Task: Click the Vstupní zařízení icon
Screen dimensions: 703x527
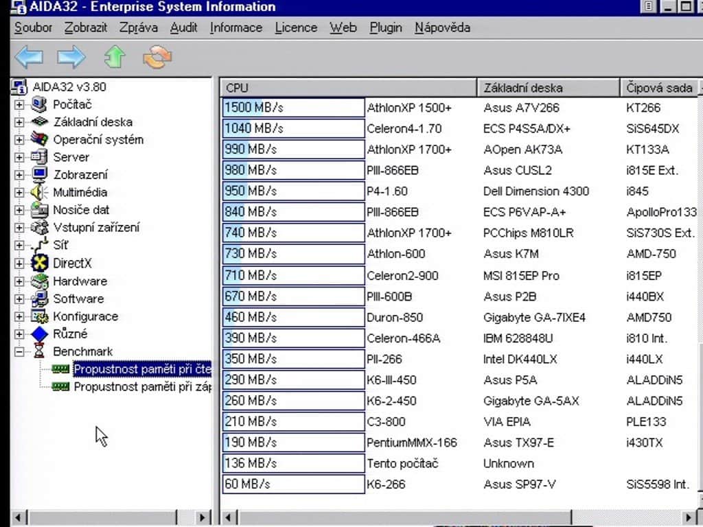Action: pyautogui.click(x=39, y=227)
